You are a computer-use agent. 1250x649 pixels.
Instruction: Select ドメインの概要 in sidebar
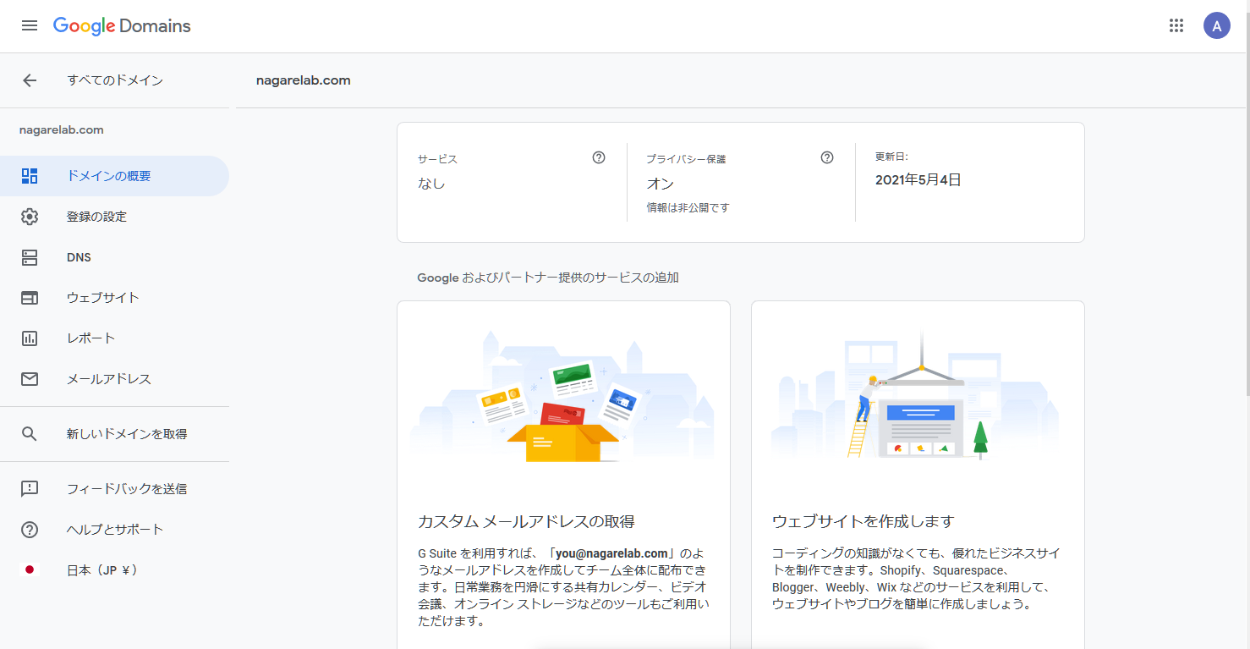pos(114,176)
